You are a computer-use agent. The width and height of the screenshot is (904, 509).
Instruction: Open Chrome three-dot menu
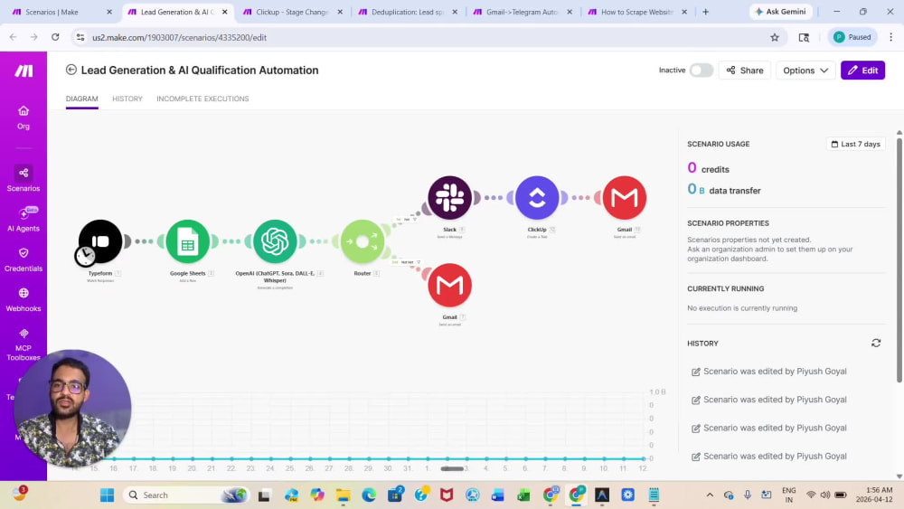[x=890, y=37]
